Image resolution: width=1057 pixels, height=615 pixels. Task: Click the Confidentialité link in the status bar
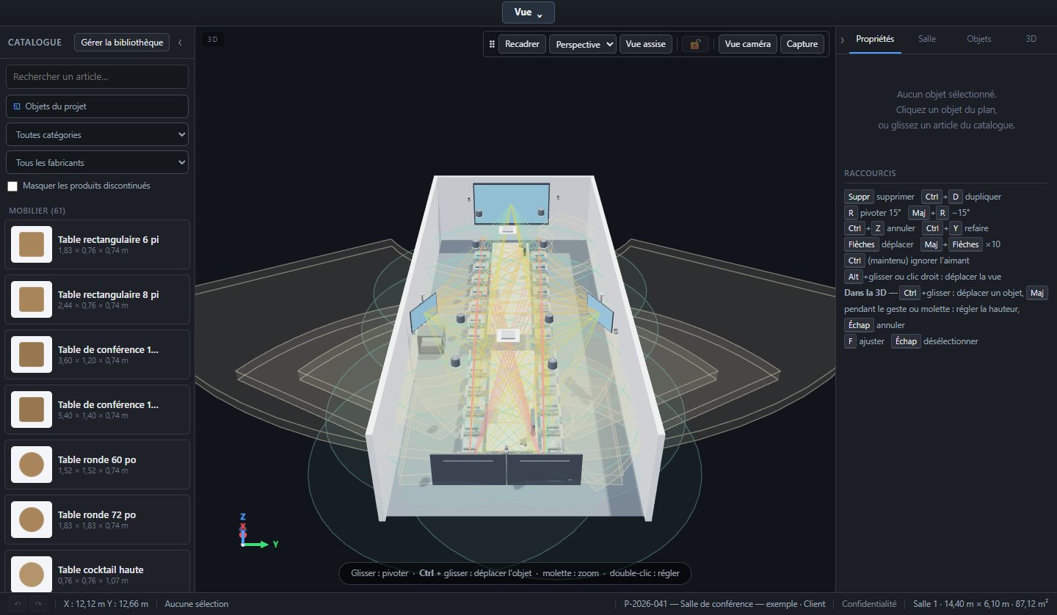[x=869, y=604]
